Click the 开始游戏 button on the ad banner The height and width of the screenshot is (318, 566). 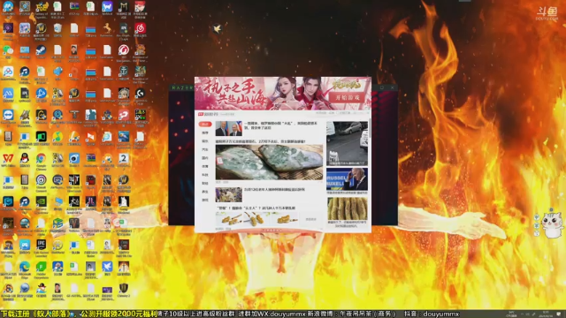(348, 98)
